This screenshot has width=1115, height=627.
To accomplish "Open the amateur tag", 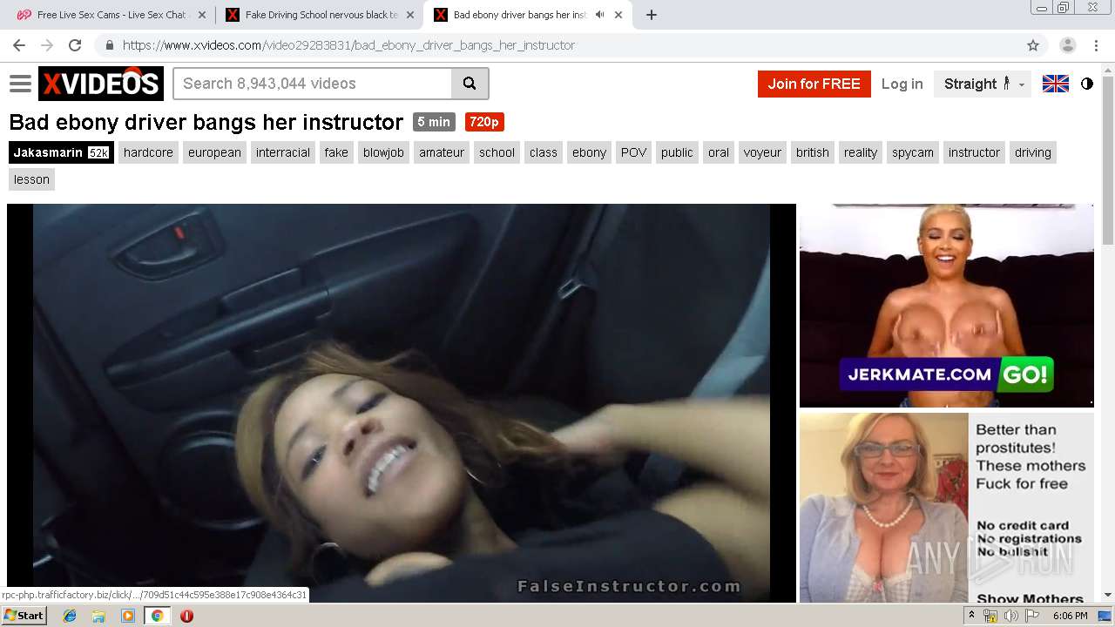I will pyautogui.click(x=442, y=152).
